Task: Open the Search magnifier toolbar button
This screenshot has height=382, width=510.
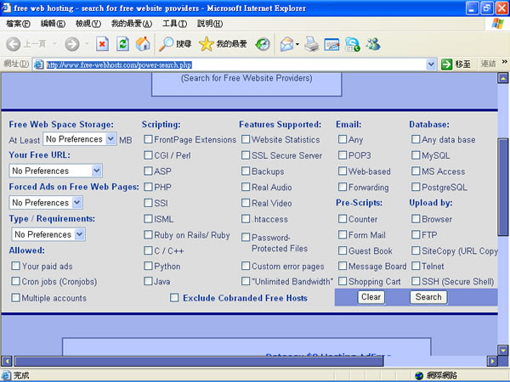Action: pyautogui.click(x=174, y=43)
